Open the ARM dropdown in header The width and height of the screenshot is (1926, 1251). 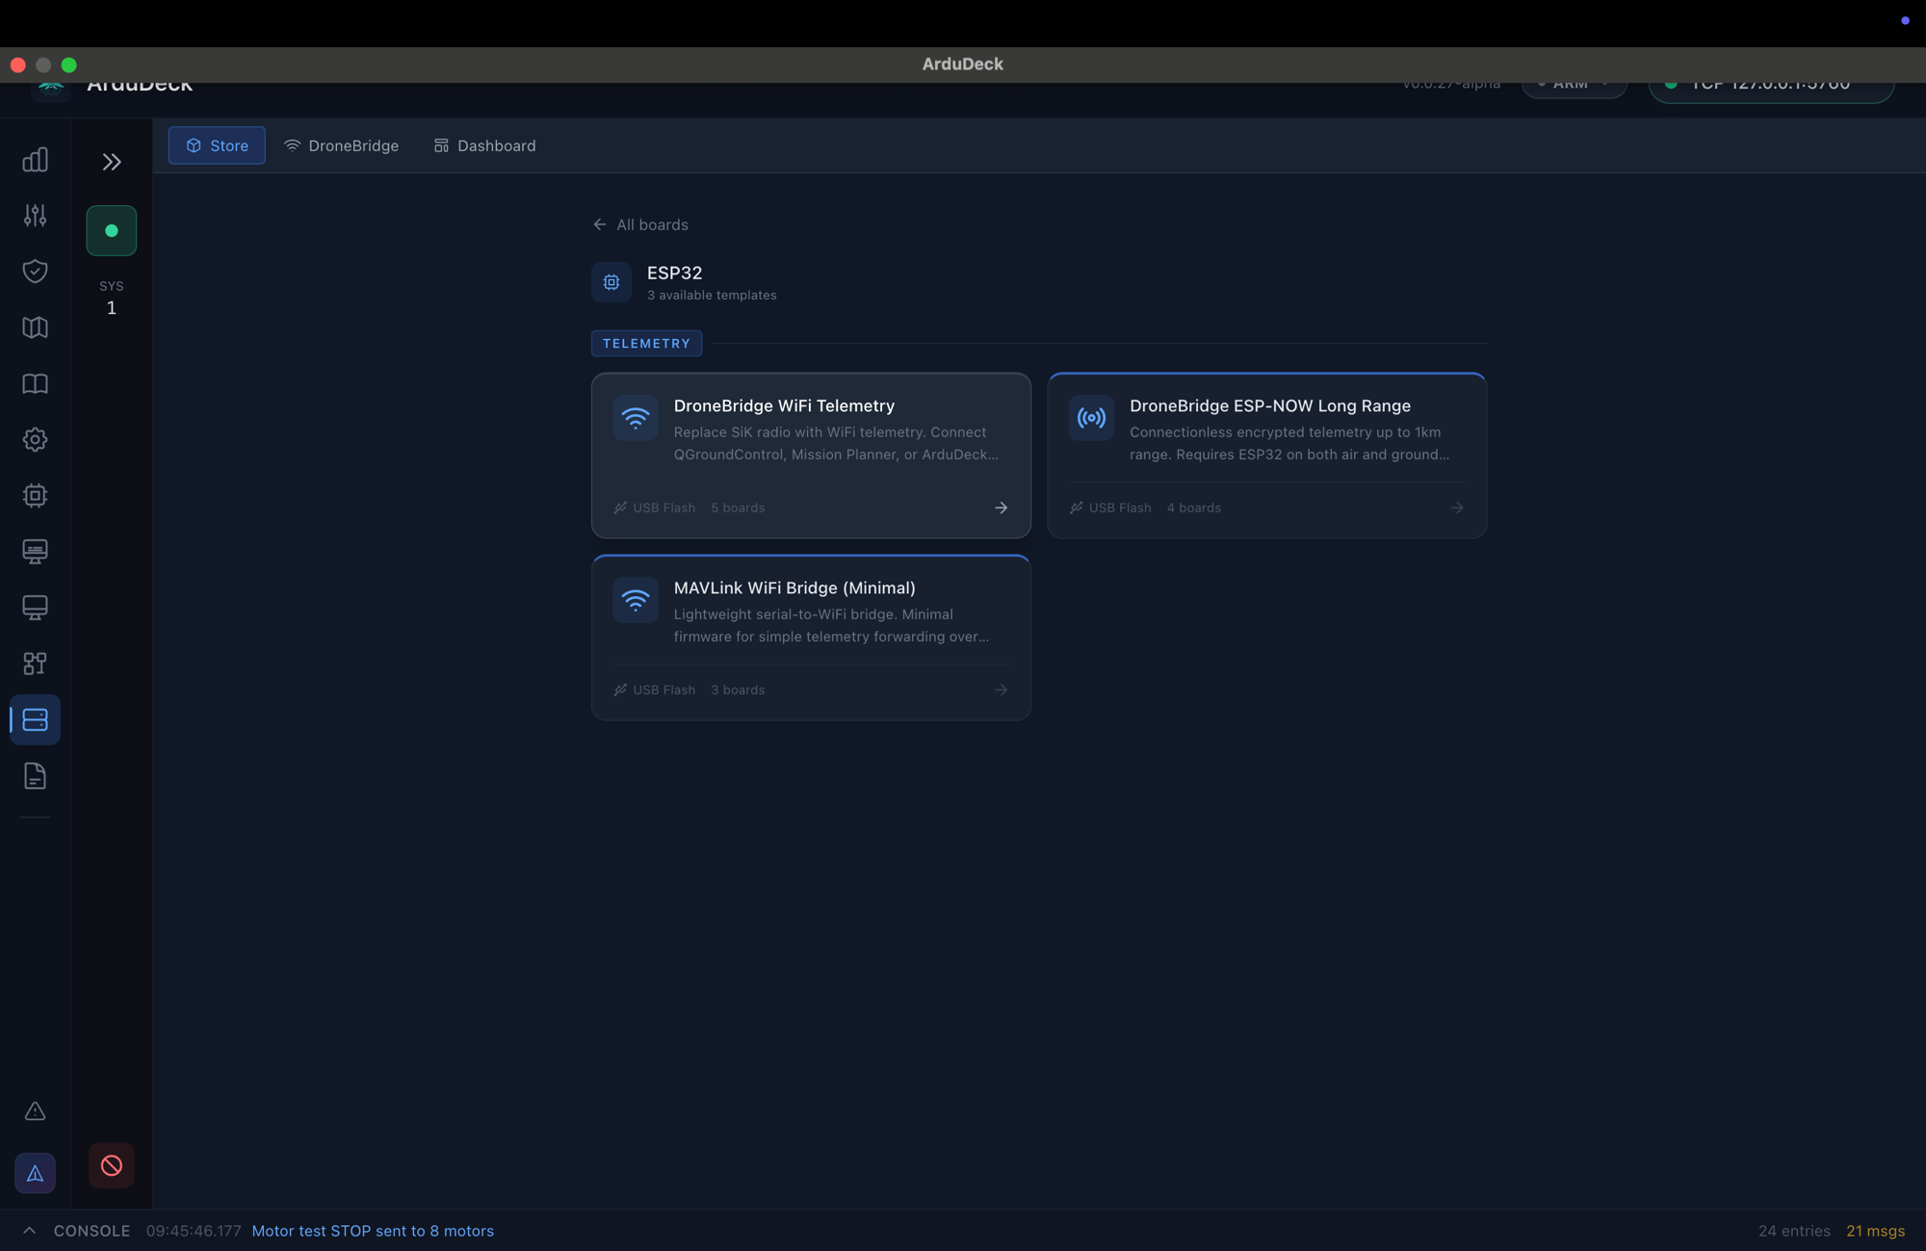[1574, 87]
